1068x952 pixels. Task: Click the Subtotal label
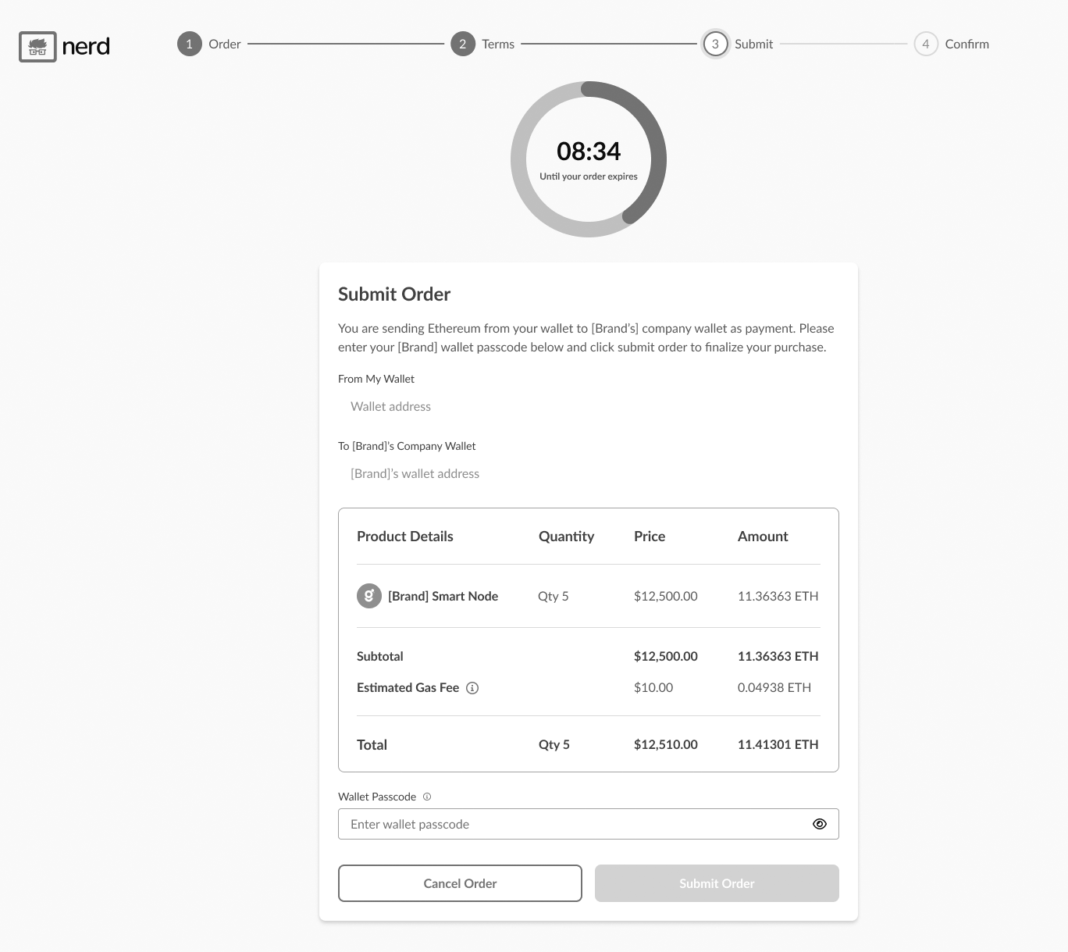(x=380, y=656)
